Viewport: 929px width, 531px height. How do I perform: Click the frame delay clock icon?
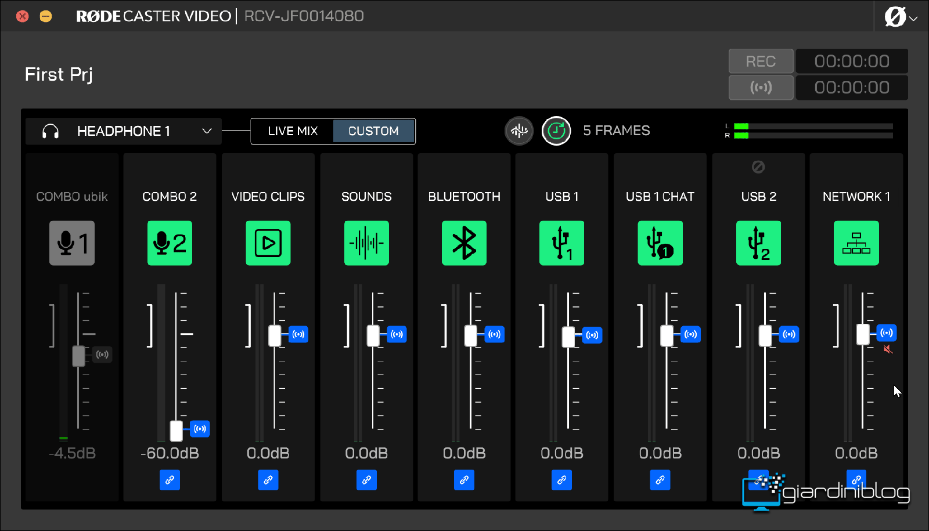click(x=556, y=131)
